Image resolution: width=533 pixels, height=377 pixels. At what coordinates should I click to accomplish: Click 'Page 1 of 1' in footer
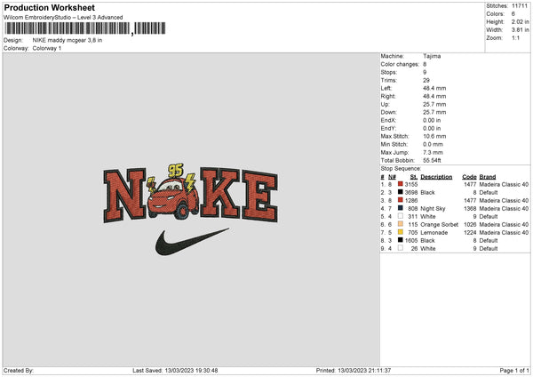click(x=514, y=370)
